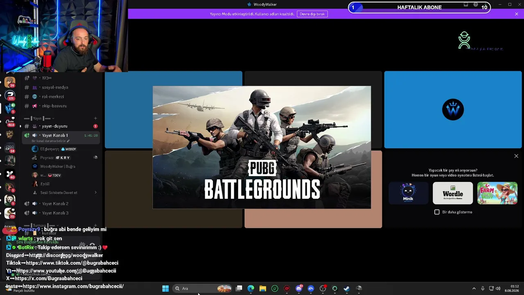Add a channel to the Yayın category
The image size is (524, 295).
[95, 118]
